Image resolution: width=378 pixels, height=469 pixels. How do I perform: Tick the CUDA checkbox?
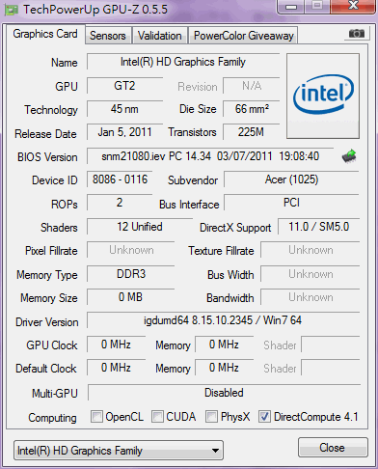click(x=157, y=416)
